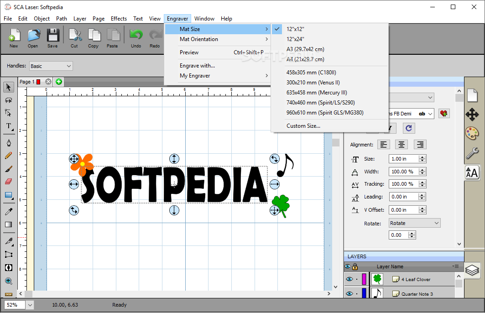Open the document page side panel
The height and width of the screenshot is (313, 485).
pos(472,95)
